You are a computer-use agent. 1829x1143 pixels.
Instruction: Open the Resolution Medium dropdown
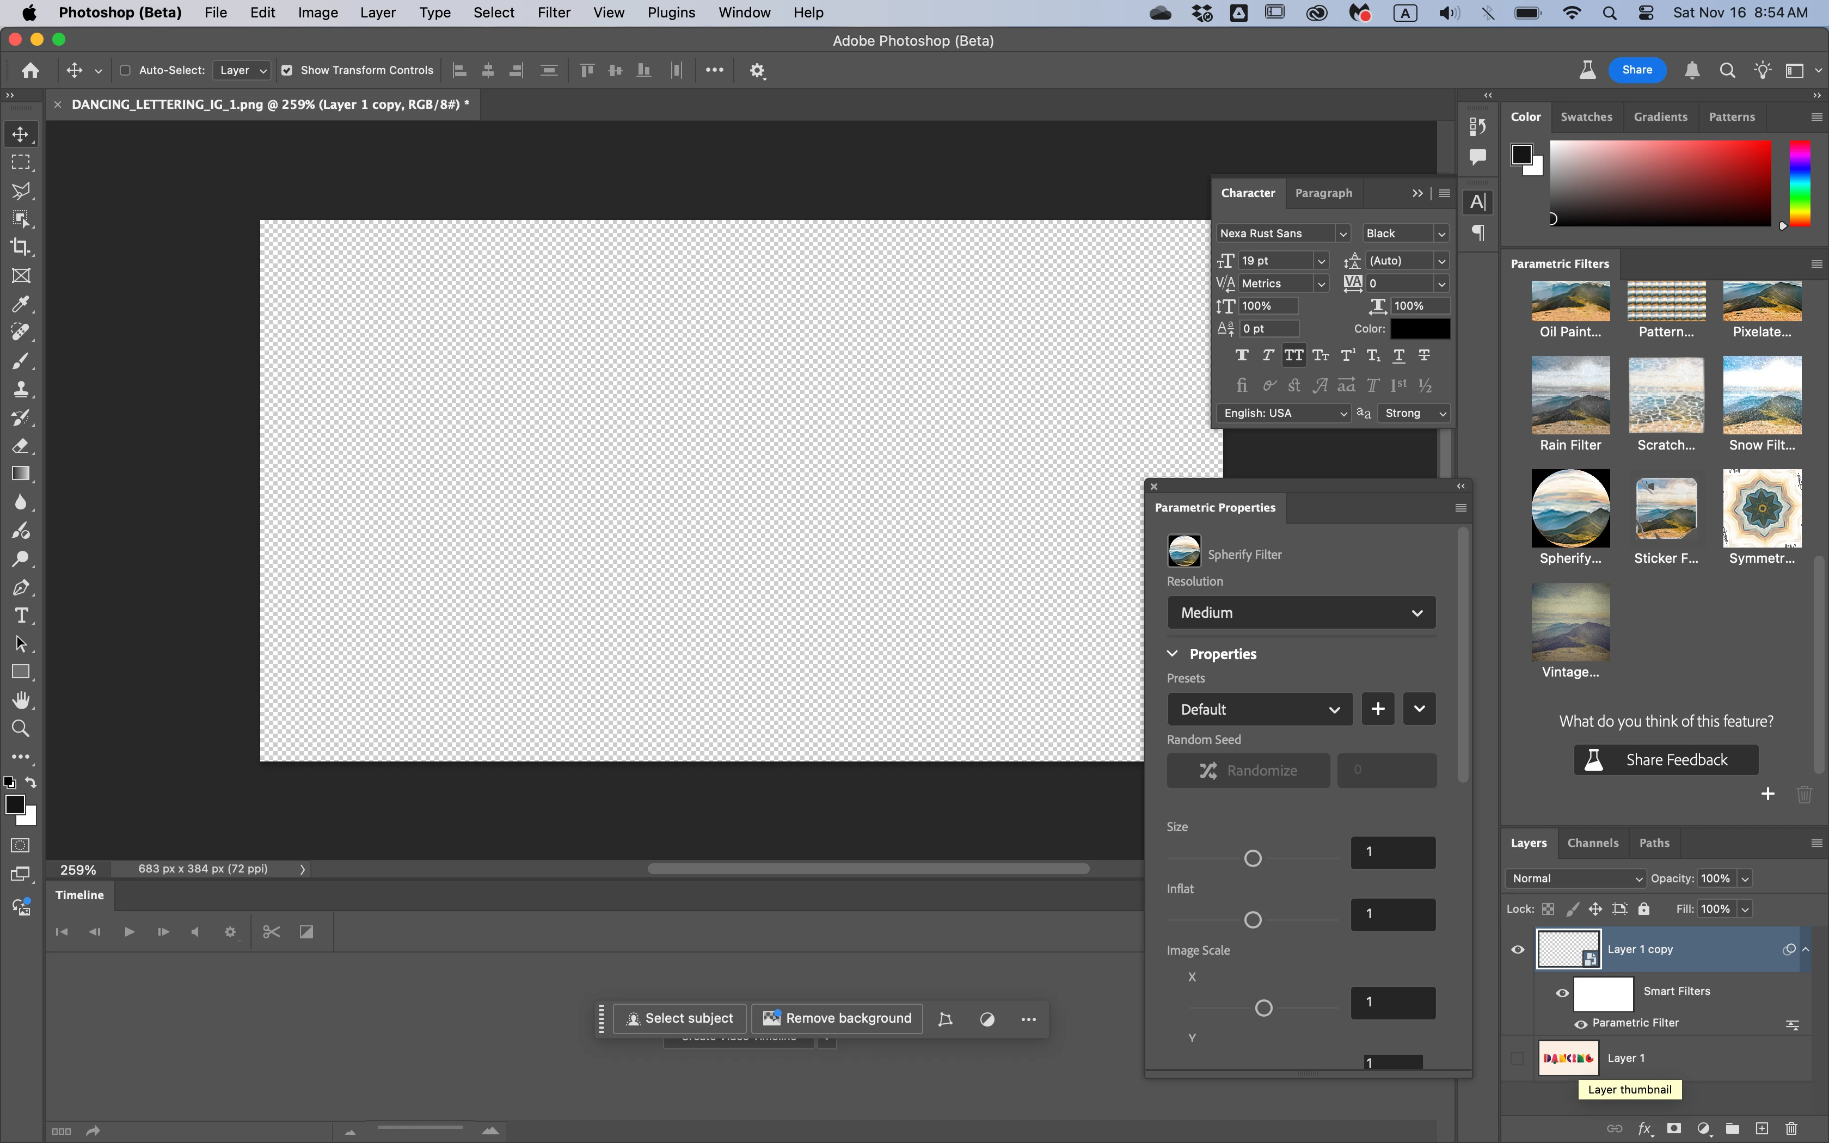click(1300, 612)
